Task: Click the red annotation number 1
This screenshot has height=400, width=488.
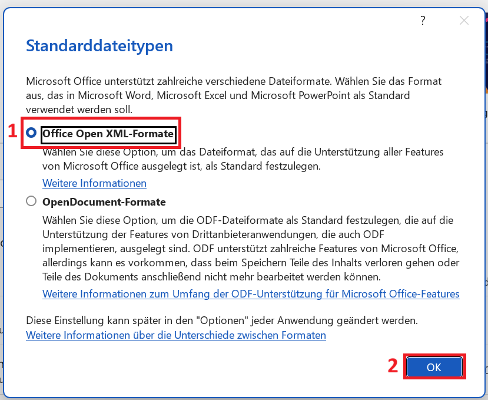Action: (x=12, y=132)
